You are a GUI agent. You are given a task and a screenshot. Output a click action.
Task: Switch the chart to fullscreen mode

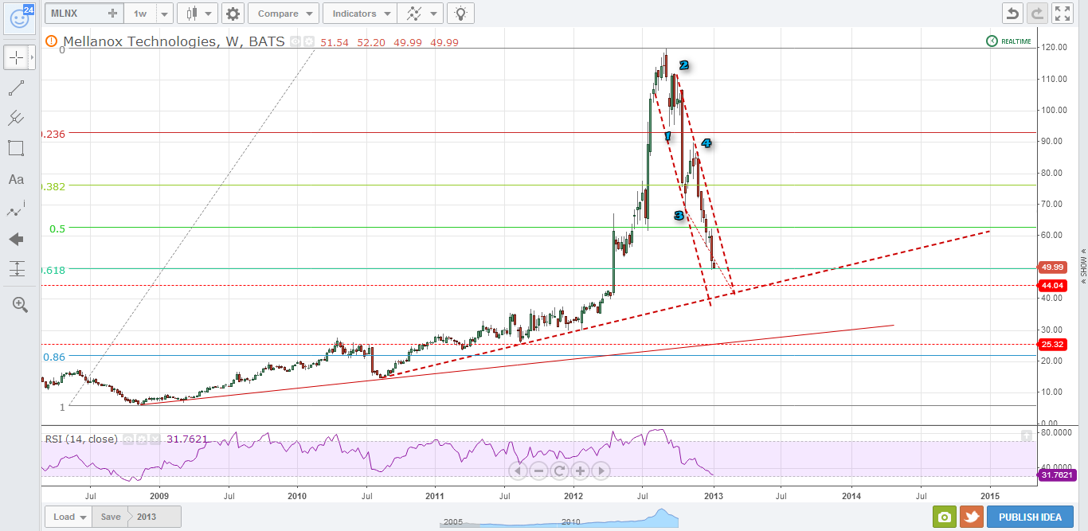point(1063,14)
